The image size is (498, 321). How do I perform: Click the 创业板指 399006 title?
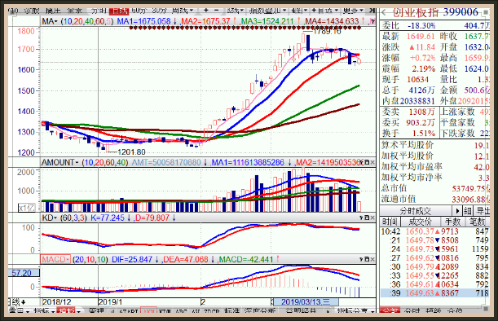click(435, 12)
